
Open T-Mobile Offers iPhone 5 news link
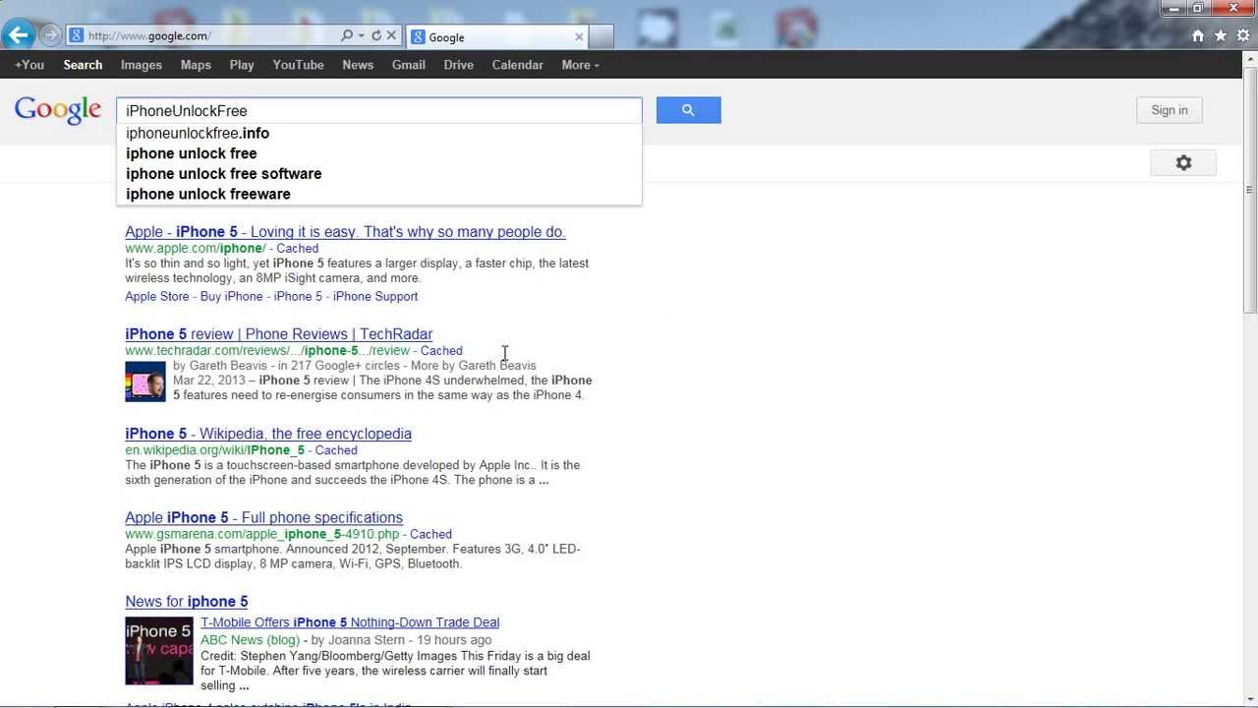point(350,622)
